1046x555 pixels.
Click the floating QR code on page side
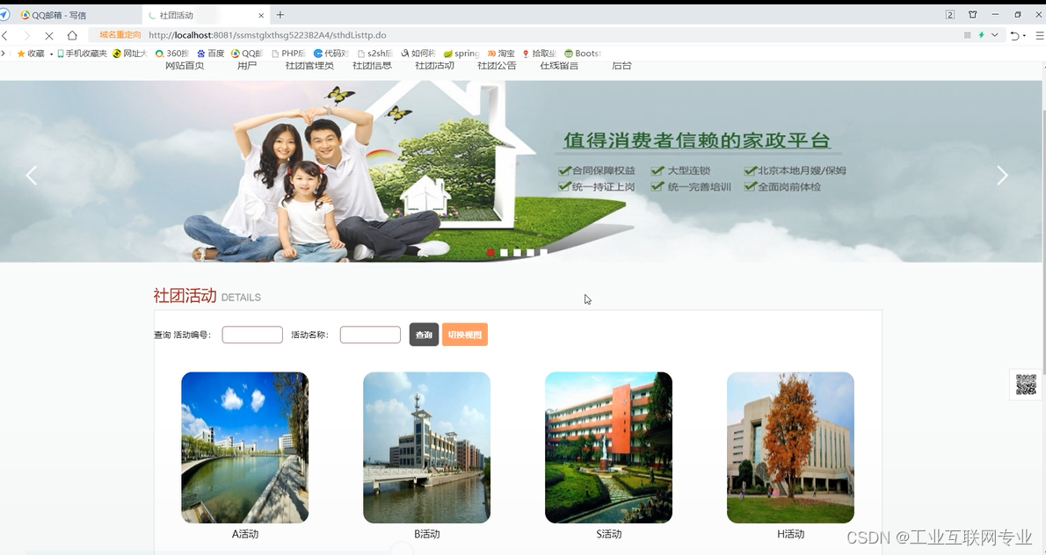[1026, 385]
